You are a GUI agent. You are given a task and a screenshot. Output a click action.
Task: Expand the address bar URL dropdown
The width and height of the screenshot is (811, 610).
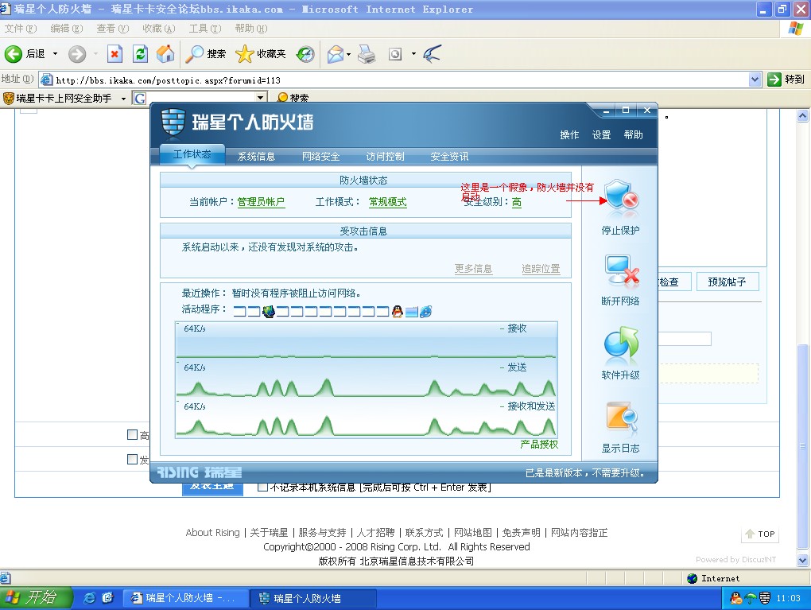tap(755, 80)
